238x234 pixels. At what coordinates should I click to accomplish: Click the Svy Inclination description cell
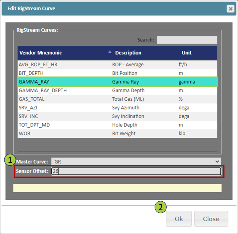pyautogui.click(x=128, y=116)
